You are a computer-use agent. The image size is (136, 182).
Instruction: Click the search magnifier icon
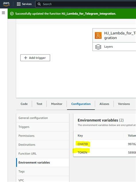[39, 4]
